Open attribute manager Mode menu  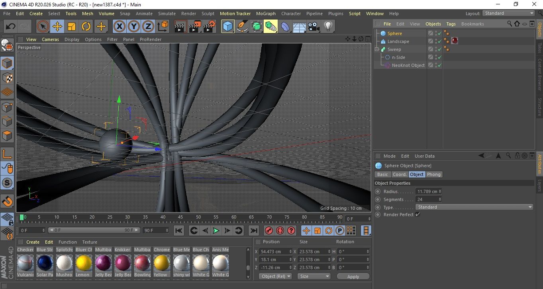pyautogui.click(x=390, y=156)
